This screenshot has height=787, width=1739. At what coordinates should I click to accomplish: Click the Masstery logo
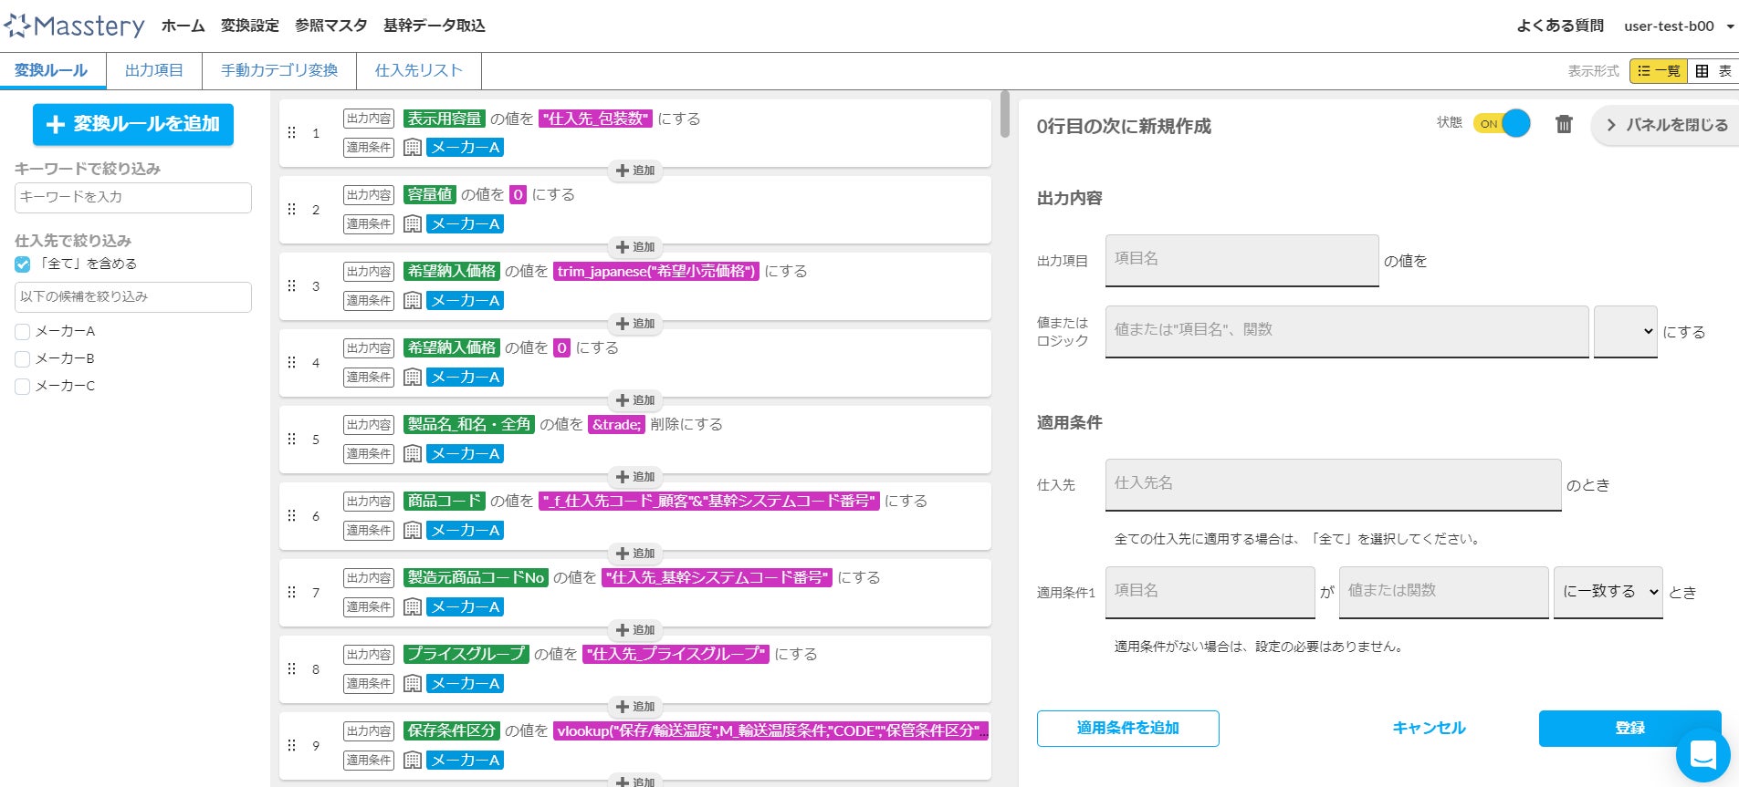[75, 26]
